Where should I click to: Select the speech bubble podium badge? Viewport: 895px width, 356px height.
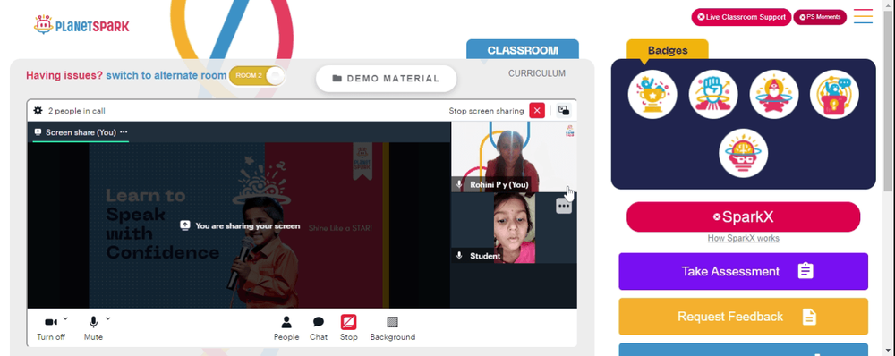834,95
